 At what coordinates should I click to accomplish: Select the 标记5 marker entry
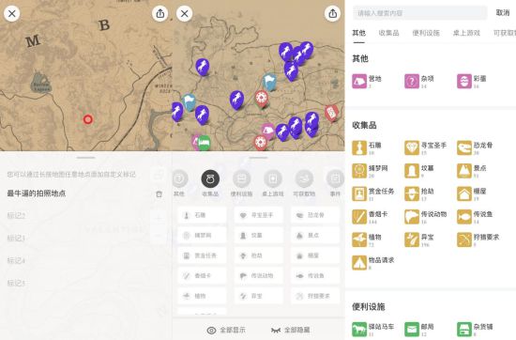coord(16,283)
